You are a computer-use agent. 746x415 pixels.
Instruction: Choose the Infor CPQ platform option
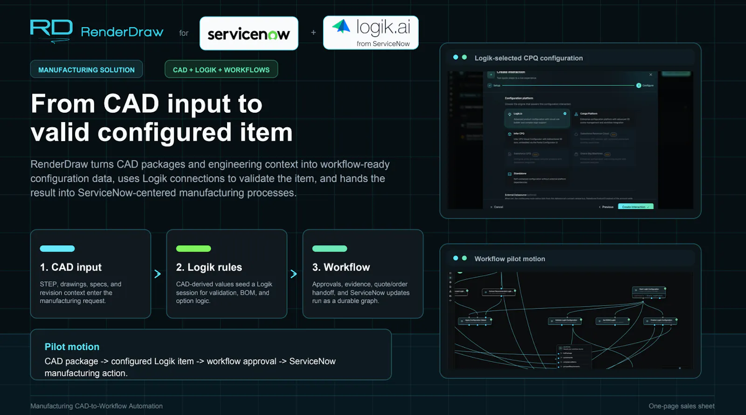537,138
